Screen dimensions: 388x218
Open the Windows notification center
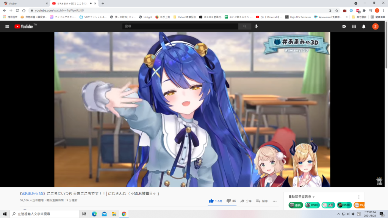[382, 214]
